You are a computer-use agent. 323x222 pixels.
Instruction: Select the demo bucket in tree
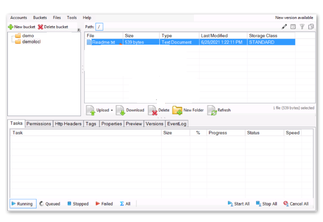click(28, 35)
